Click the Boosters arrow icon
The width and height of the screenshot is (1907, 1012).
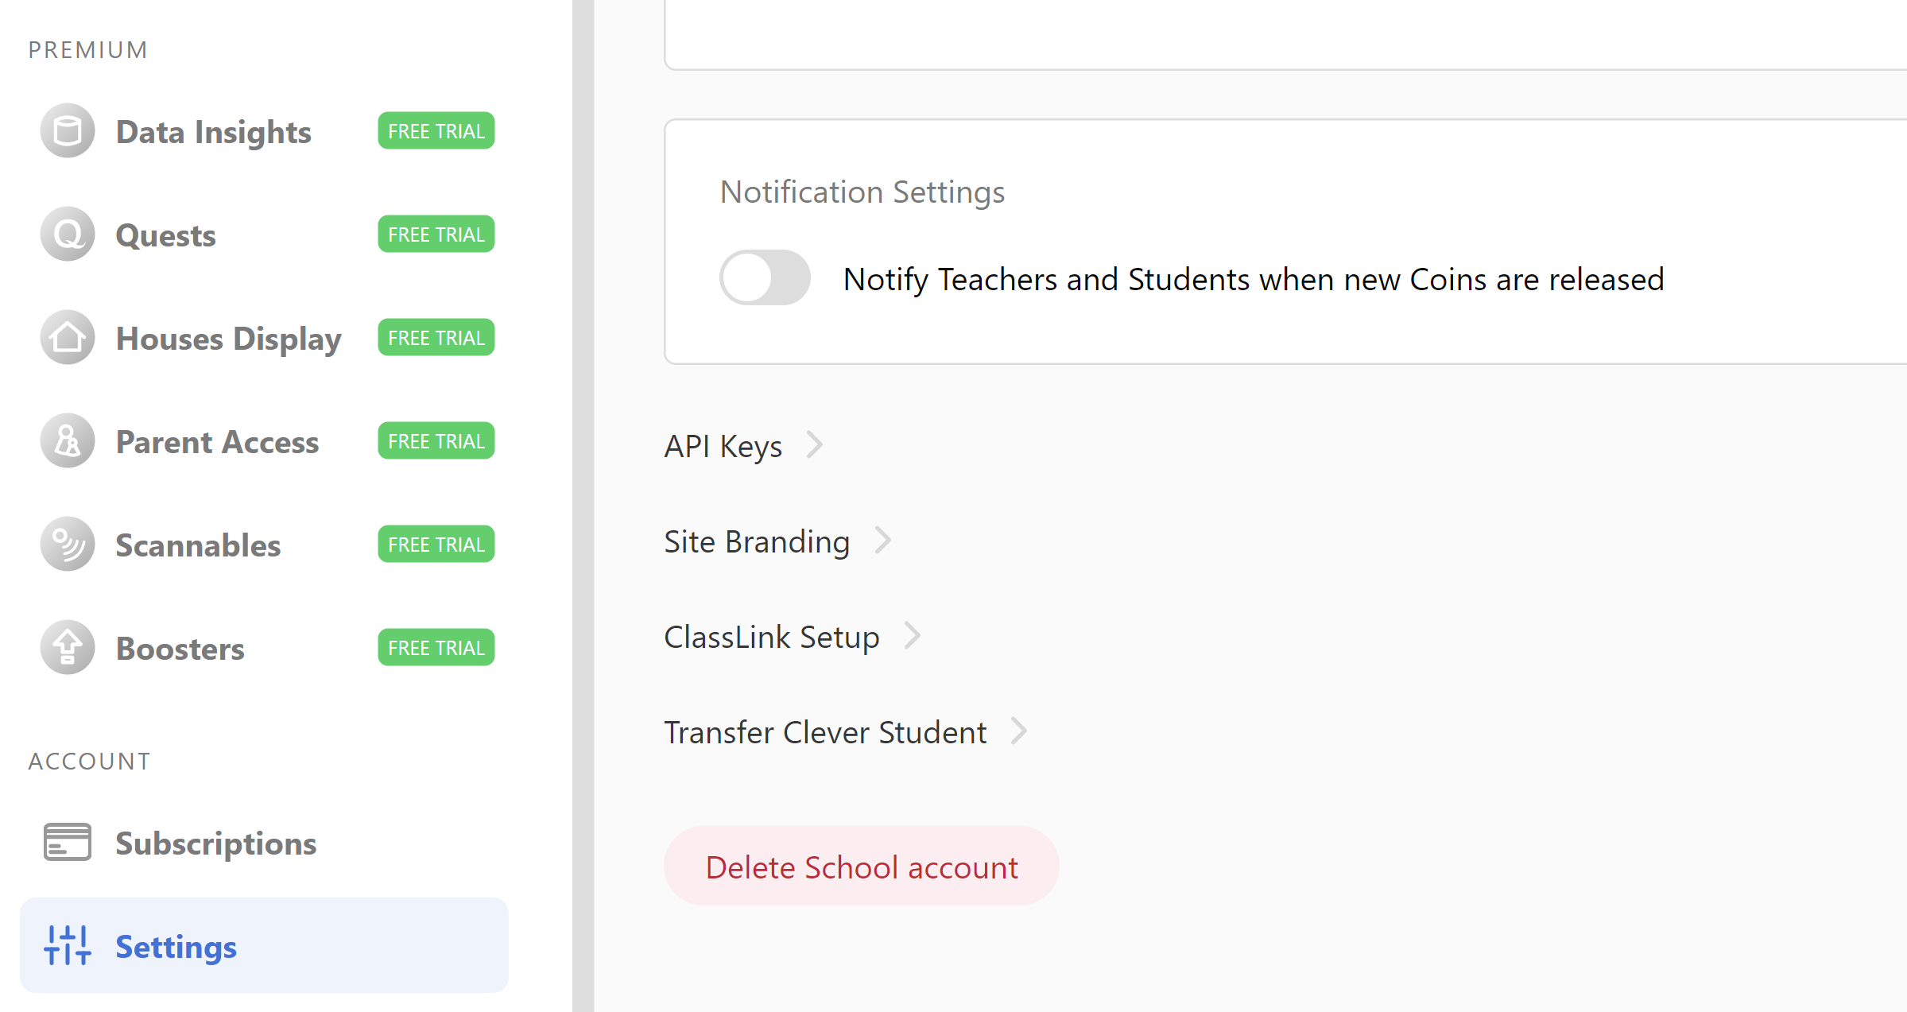coord(68,648)
